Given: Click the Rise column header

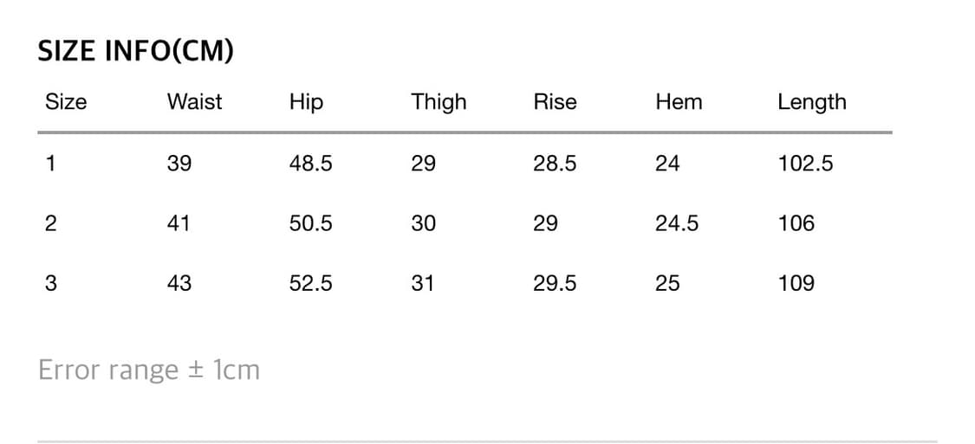Looking at the screenshot, I should (x=555, y=102).
